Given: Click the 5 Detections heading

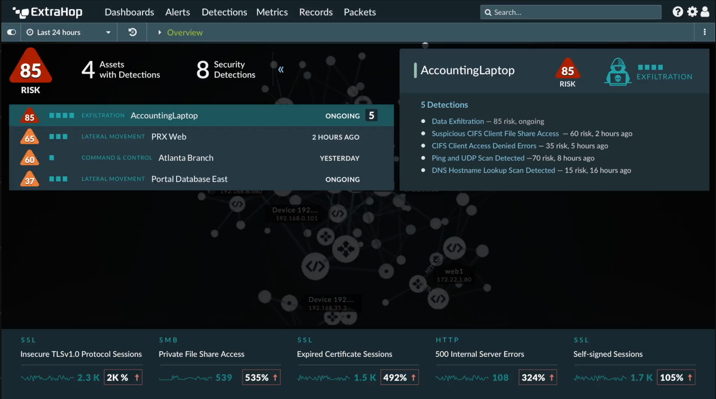Looking at the screenshot, I should (444, 105).
